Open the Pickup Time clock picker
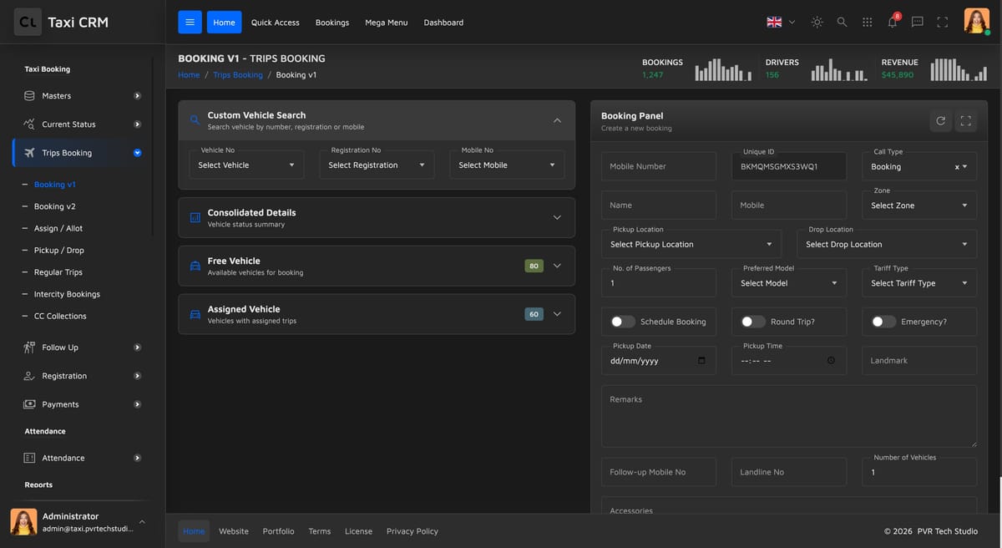Viewport: 1002px width, 548px height. (831, 361)
